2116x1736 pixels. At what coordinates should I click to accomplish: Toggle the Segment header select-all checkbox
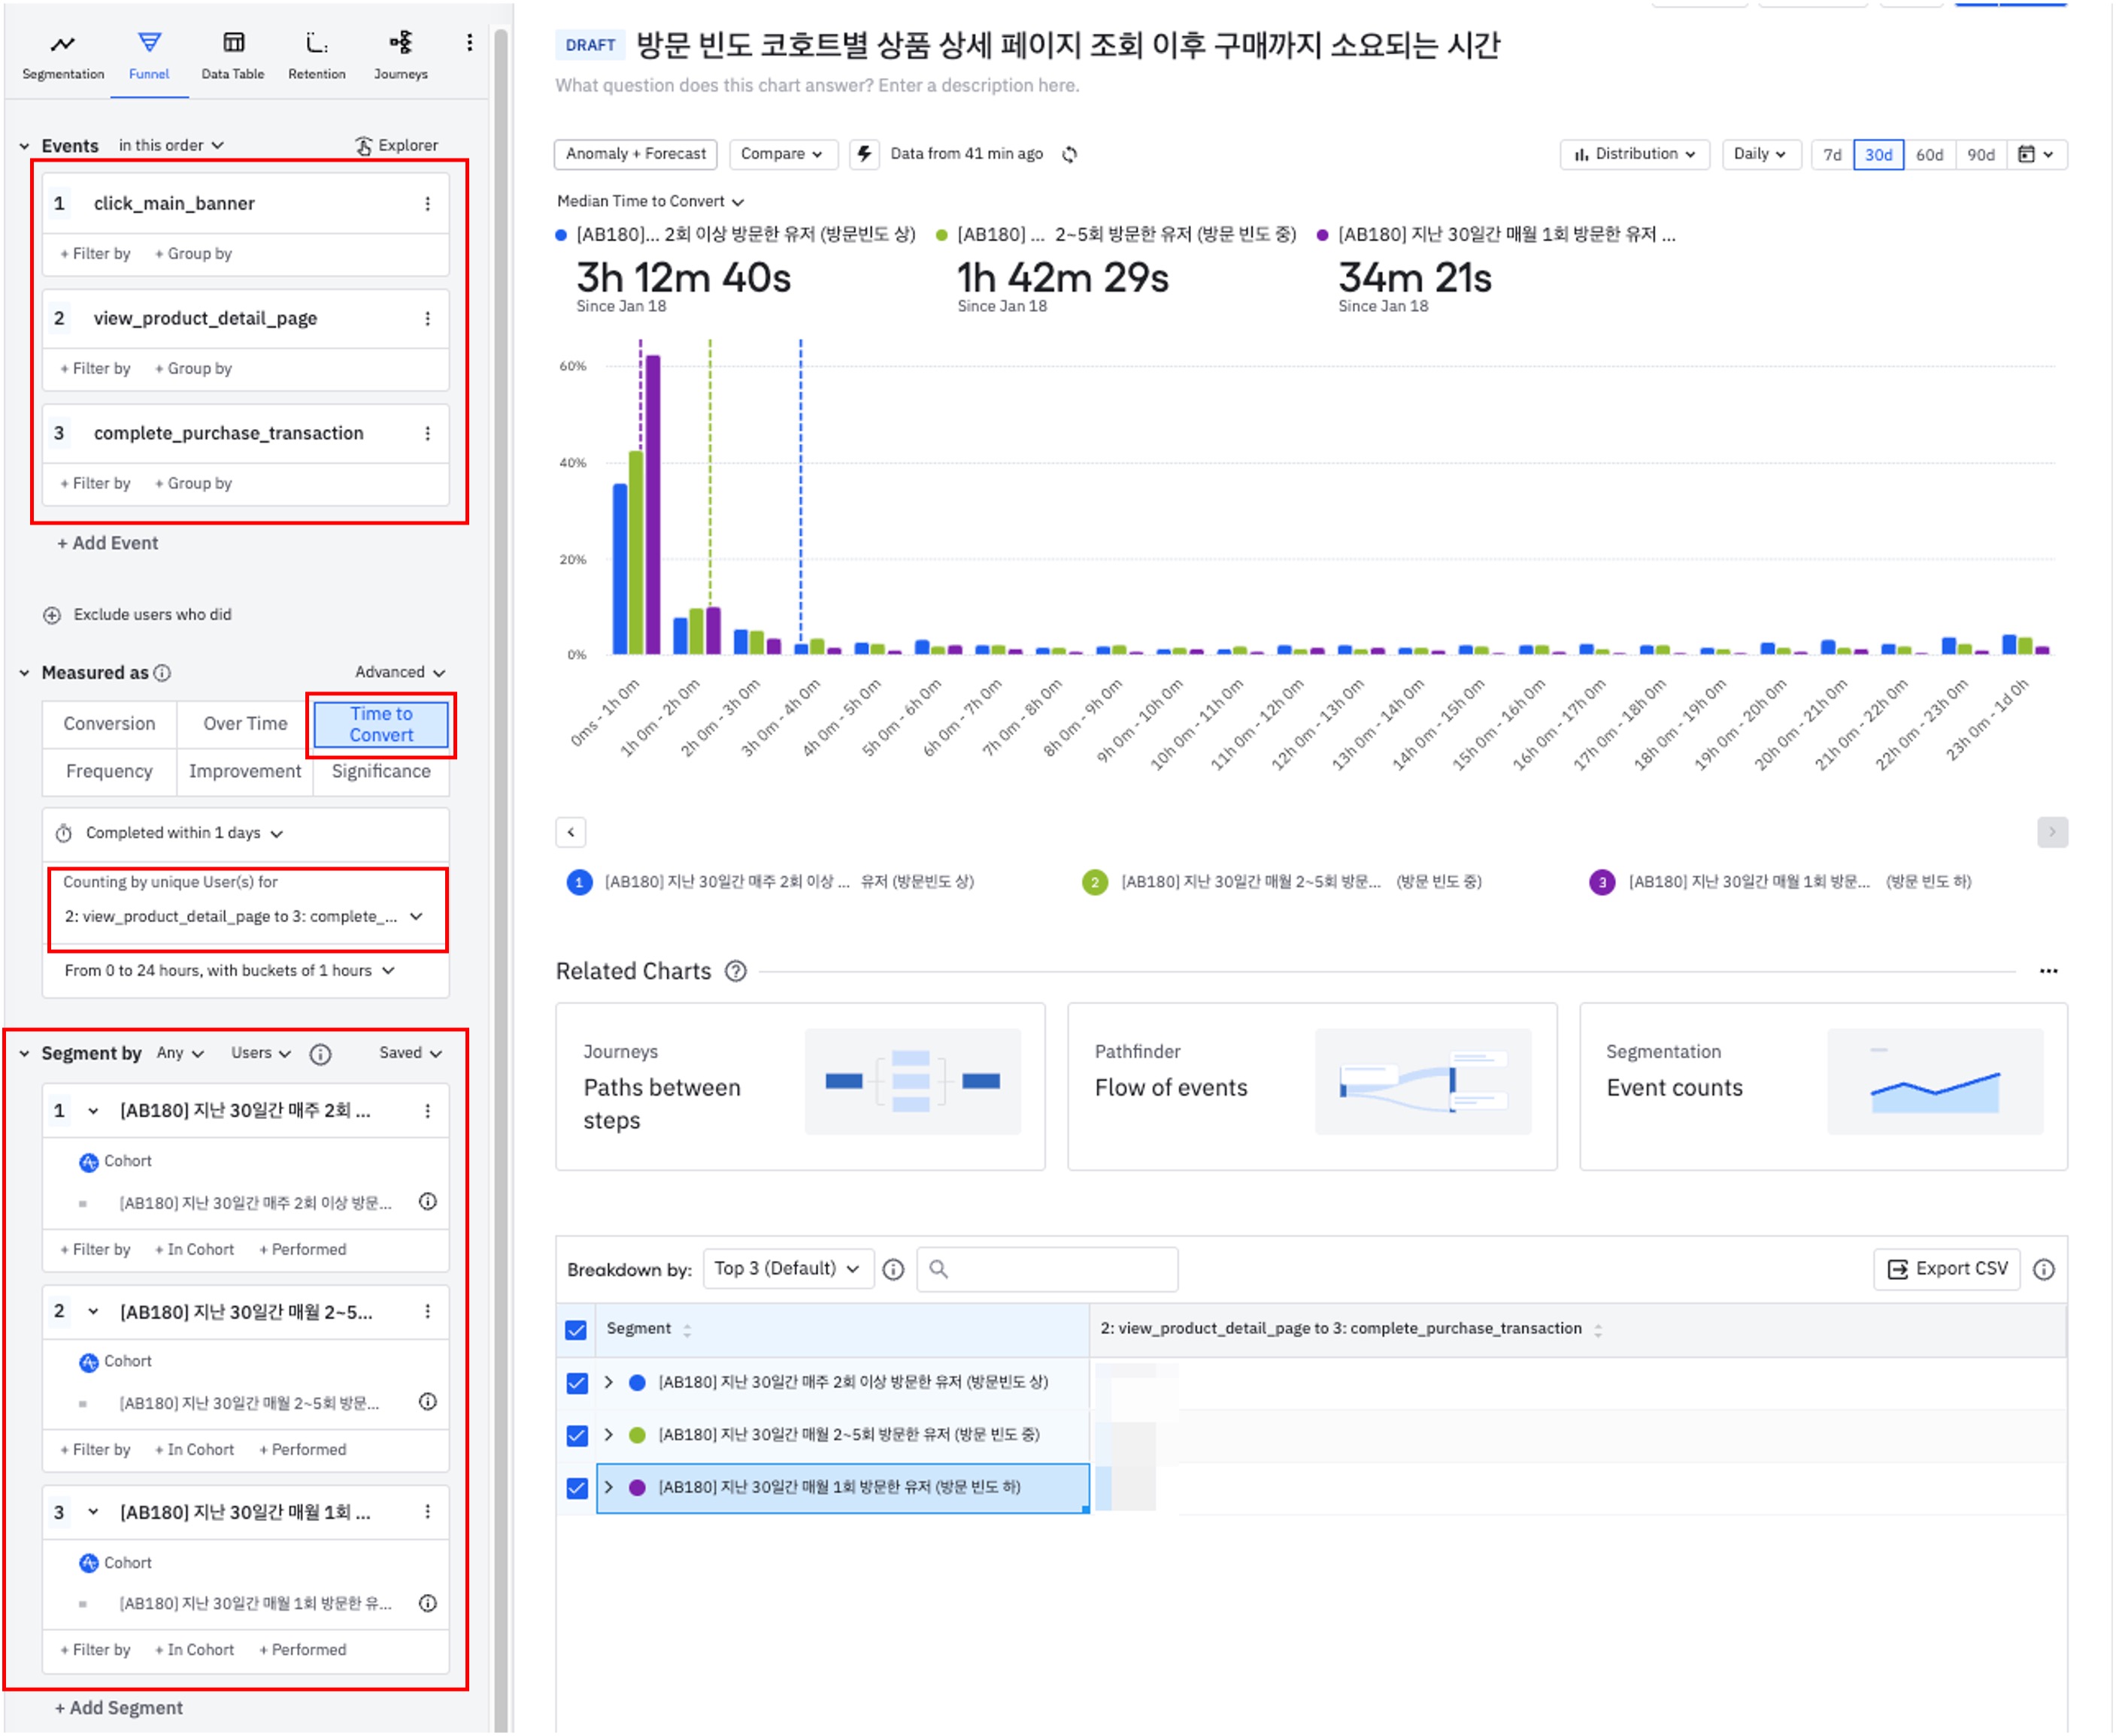click(576, 1329)
